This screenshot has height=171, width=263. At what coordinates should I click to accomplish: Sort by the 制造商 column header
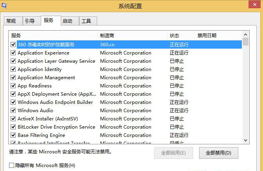pyautogui.click(x=132, y=36)
